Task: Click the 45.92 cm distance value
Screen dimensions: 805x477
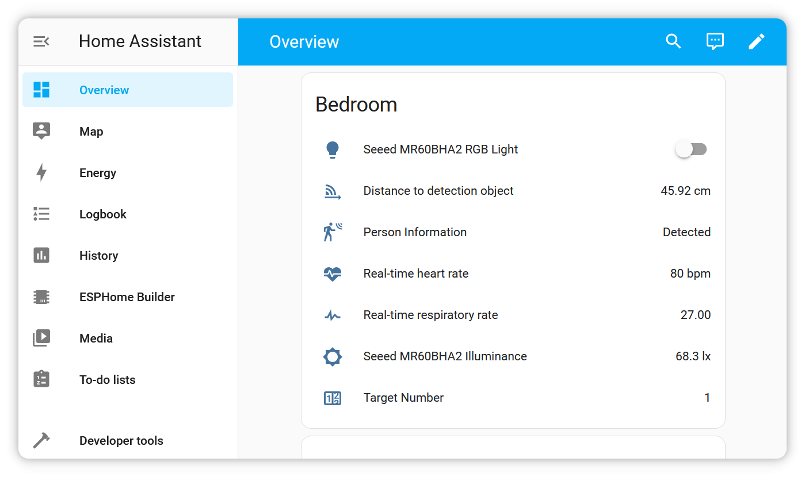Action: (685, 191)
